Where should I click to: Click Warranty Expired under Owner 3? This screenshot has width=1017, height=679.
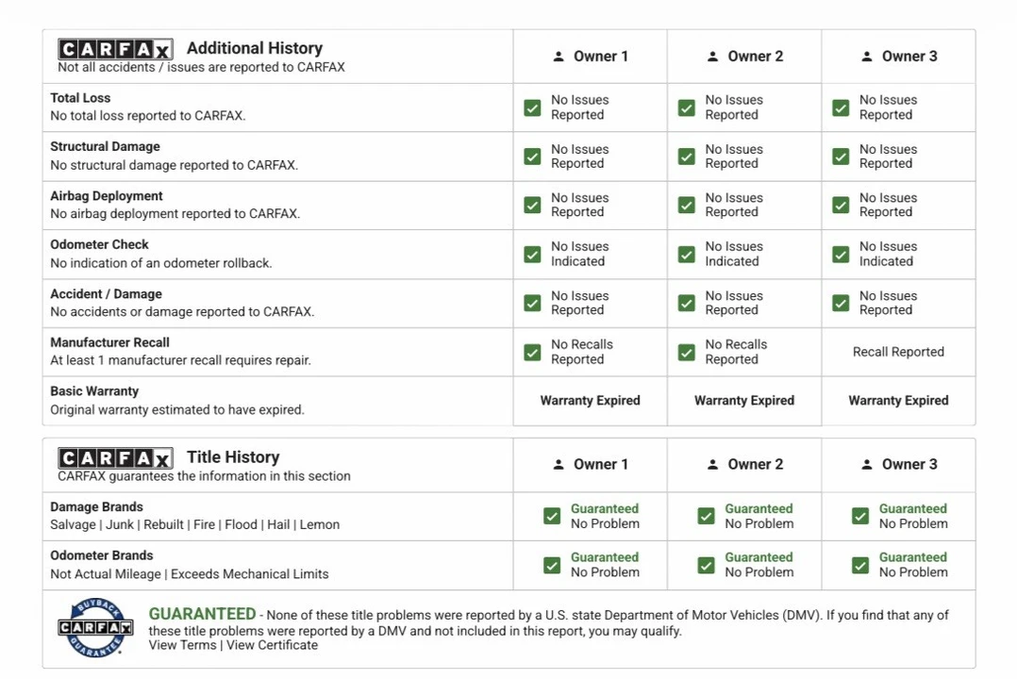coord(898,401)
